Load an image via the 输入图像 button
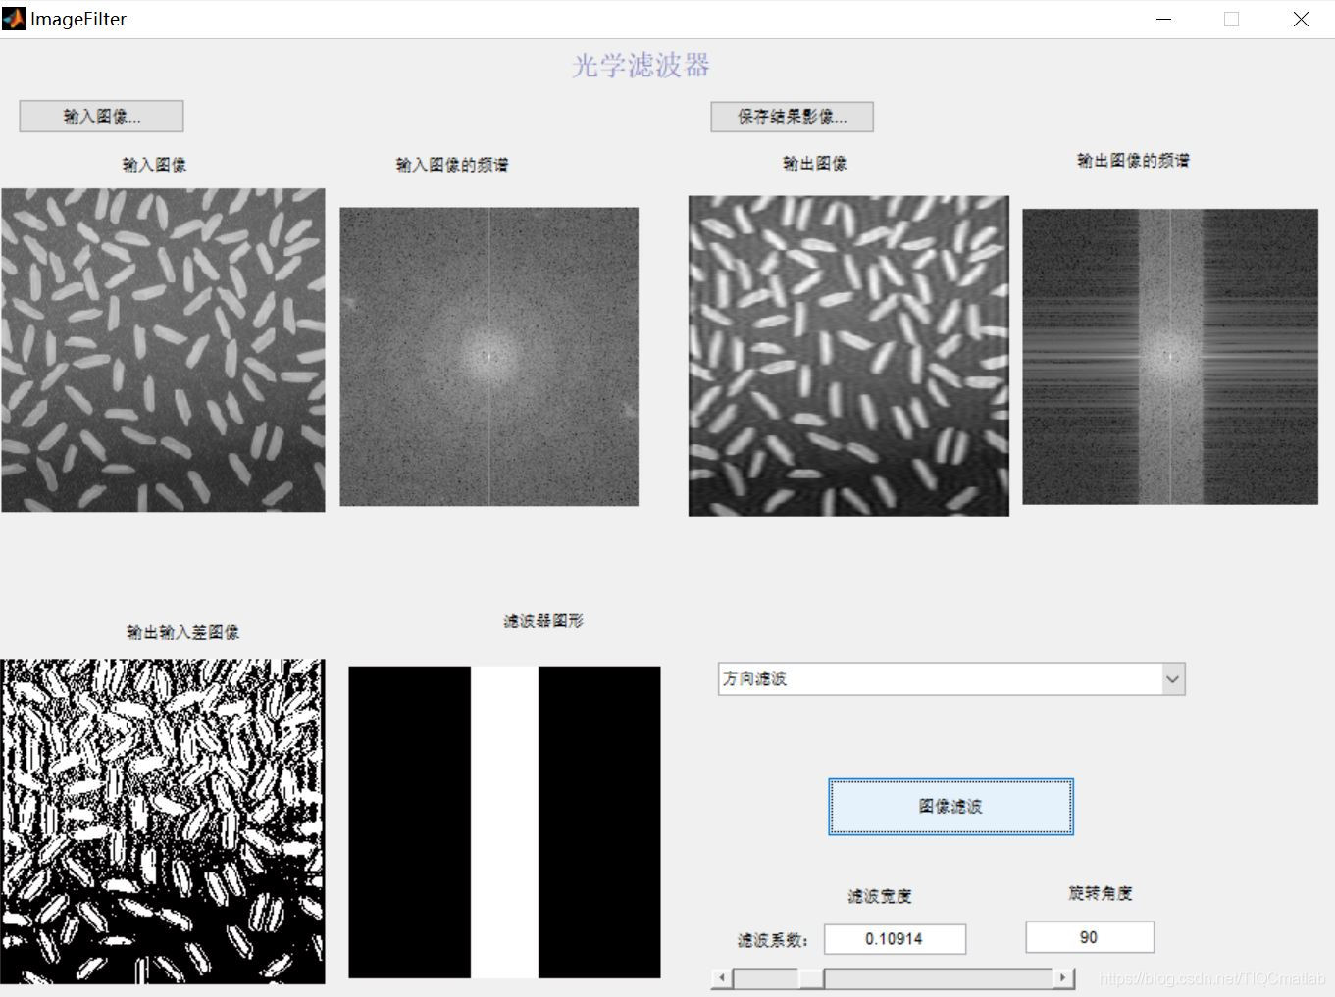Image resolution: width=1335 pixels, height=997 pixels. click(x=100, y=116)
